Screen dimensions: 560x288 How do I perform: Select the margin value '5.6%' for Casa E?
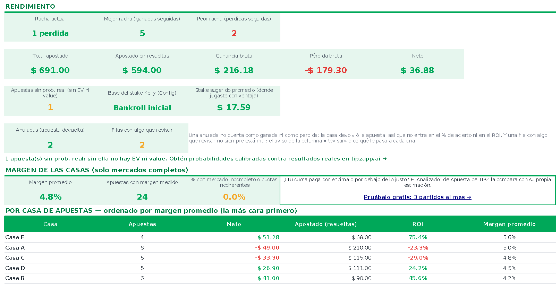point(510,237)
